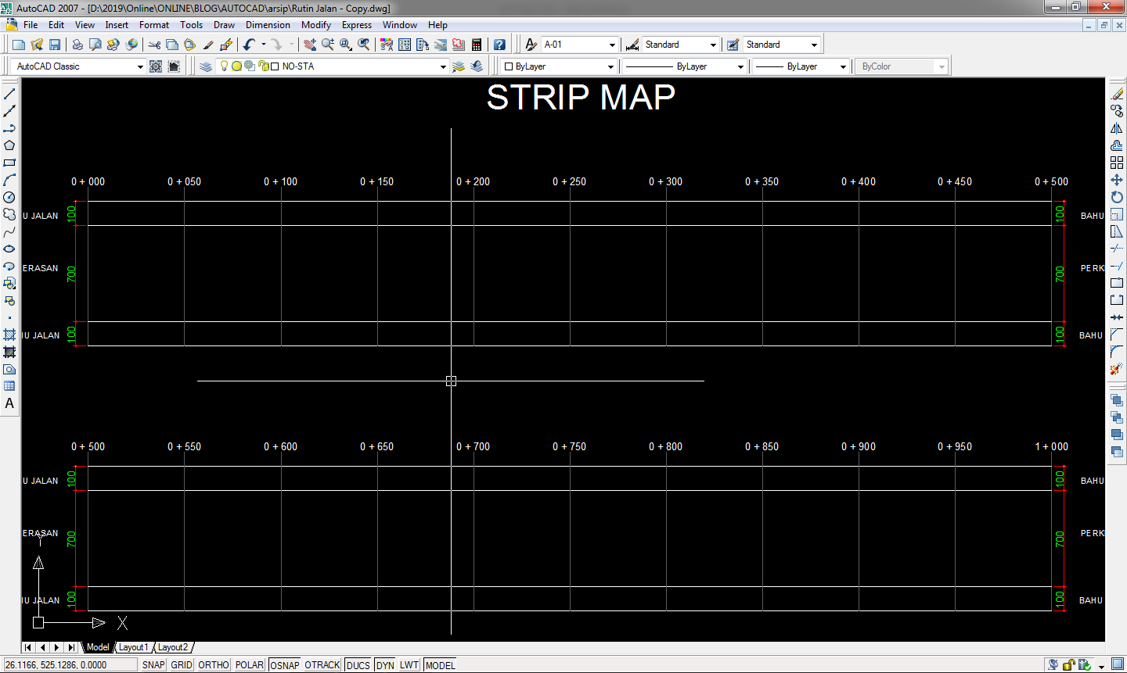The image size is (1127, 673).
Task: Select the Polygon draw tool
Action: pyautogui.click(x=9, y=145)
